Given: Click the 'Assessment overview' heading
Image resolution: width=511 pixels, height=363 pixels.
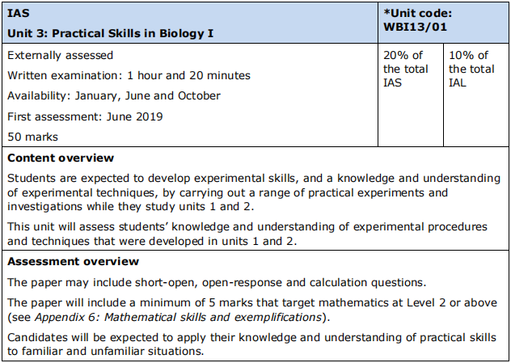Looking at the screenshot, I should tap(74, 261).
